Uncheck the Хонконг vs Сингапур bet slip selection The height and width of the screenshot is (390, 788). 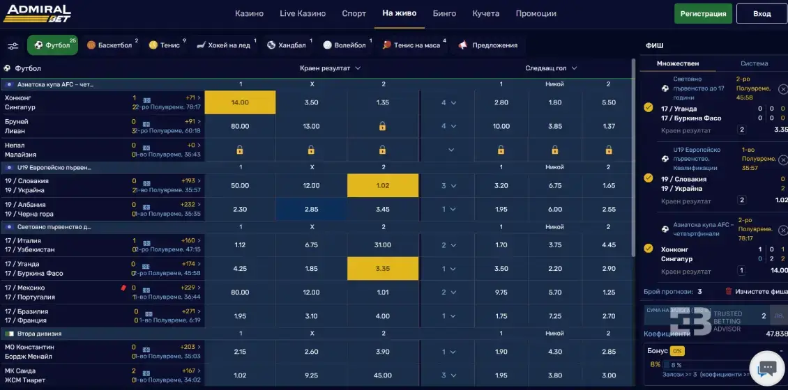pos(649,248)
